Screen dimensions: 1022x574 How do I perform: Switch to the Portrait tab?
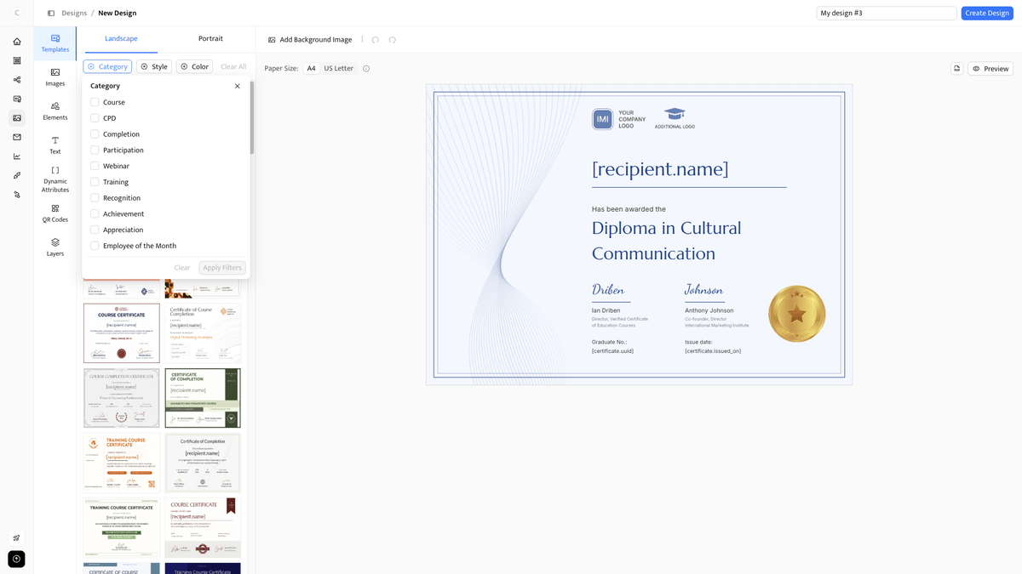click(210, 38)
